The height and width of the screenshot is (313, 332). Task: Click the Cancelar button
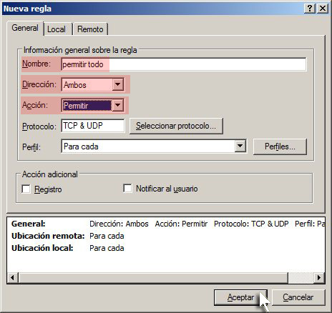click(x=298, y=297)
